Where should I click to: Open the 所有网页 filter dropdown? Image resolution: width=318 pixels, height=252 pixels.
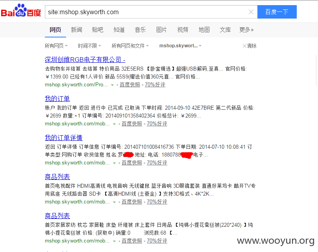56,46
